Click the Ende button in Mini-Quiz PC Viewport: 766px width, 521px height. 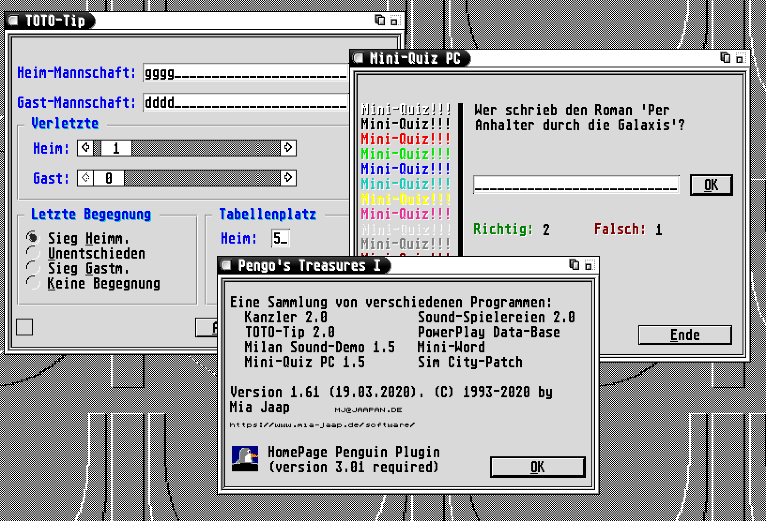point(685,335)
